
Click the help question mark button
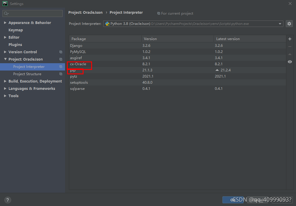[8, 200]
